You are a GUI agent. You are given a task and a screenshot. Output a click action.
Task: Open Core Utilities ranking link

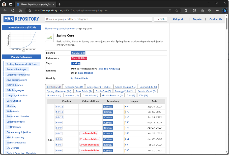click(85, 73)
